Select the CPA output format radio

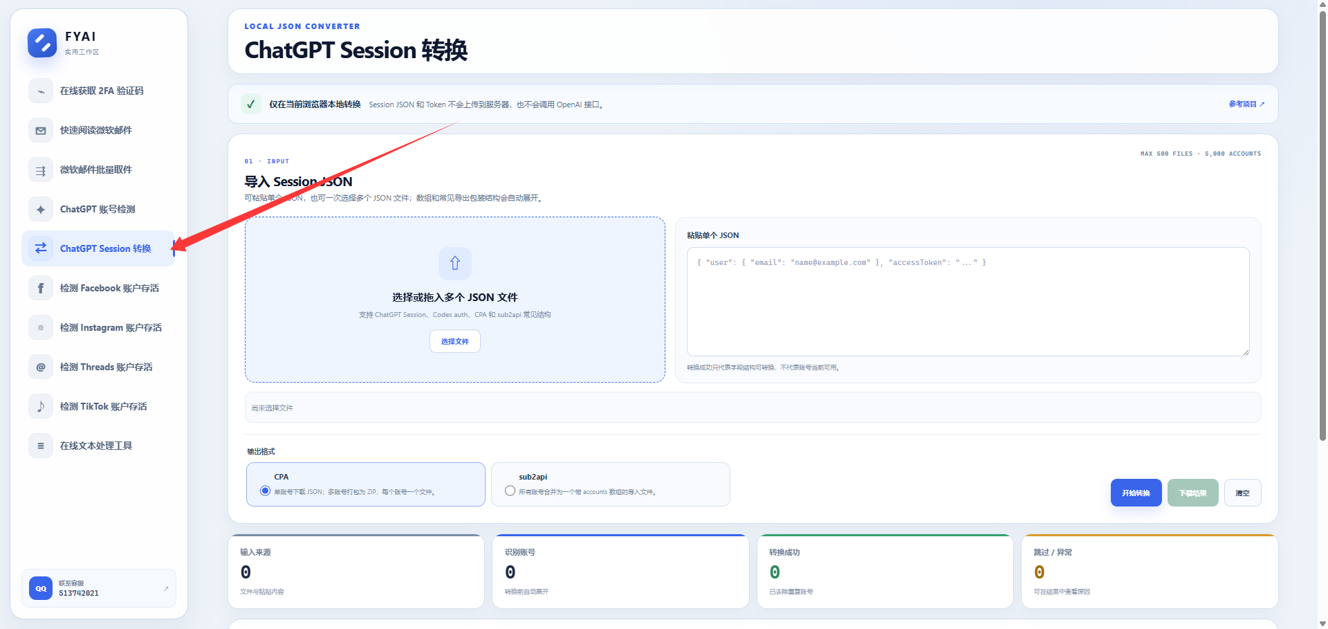pyautogui.click(x=265, y=491)
